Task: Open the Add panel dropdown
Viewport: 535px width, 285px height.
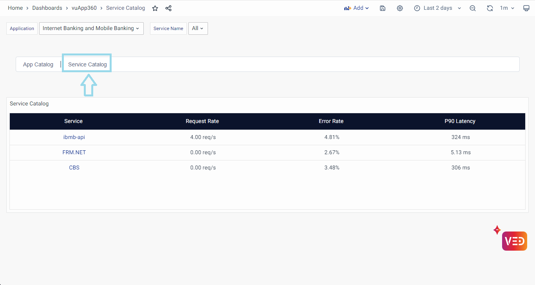Action: pos(356,8)
